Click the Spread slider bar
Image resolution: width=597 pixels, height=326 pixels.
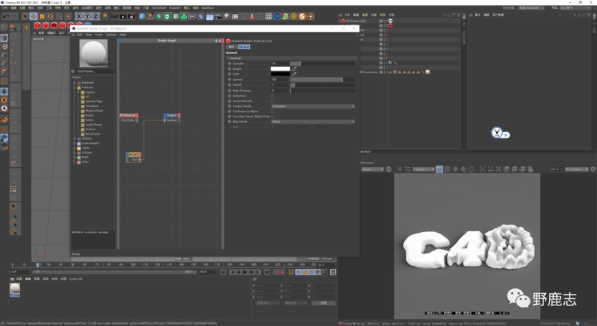(x=323, y=79)
